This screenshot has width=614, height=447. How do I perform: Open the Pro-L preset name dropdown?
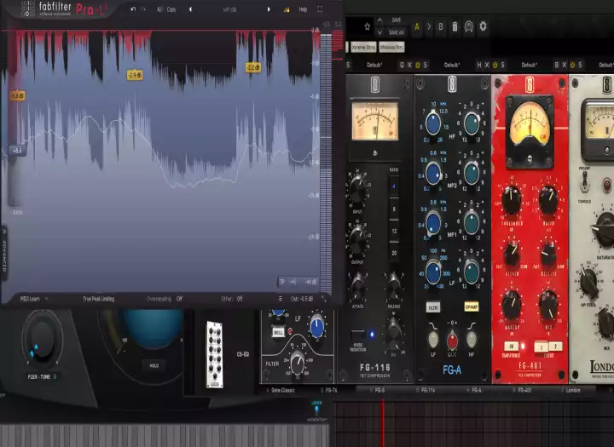[x=229, y=9]
